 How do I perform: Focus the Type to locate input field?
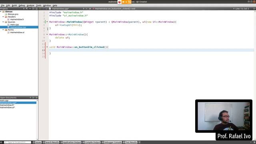tap(18, 142)
